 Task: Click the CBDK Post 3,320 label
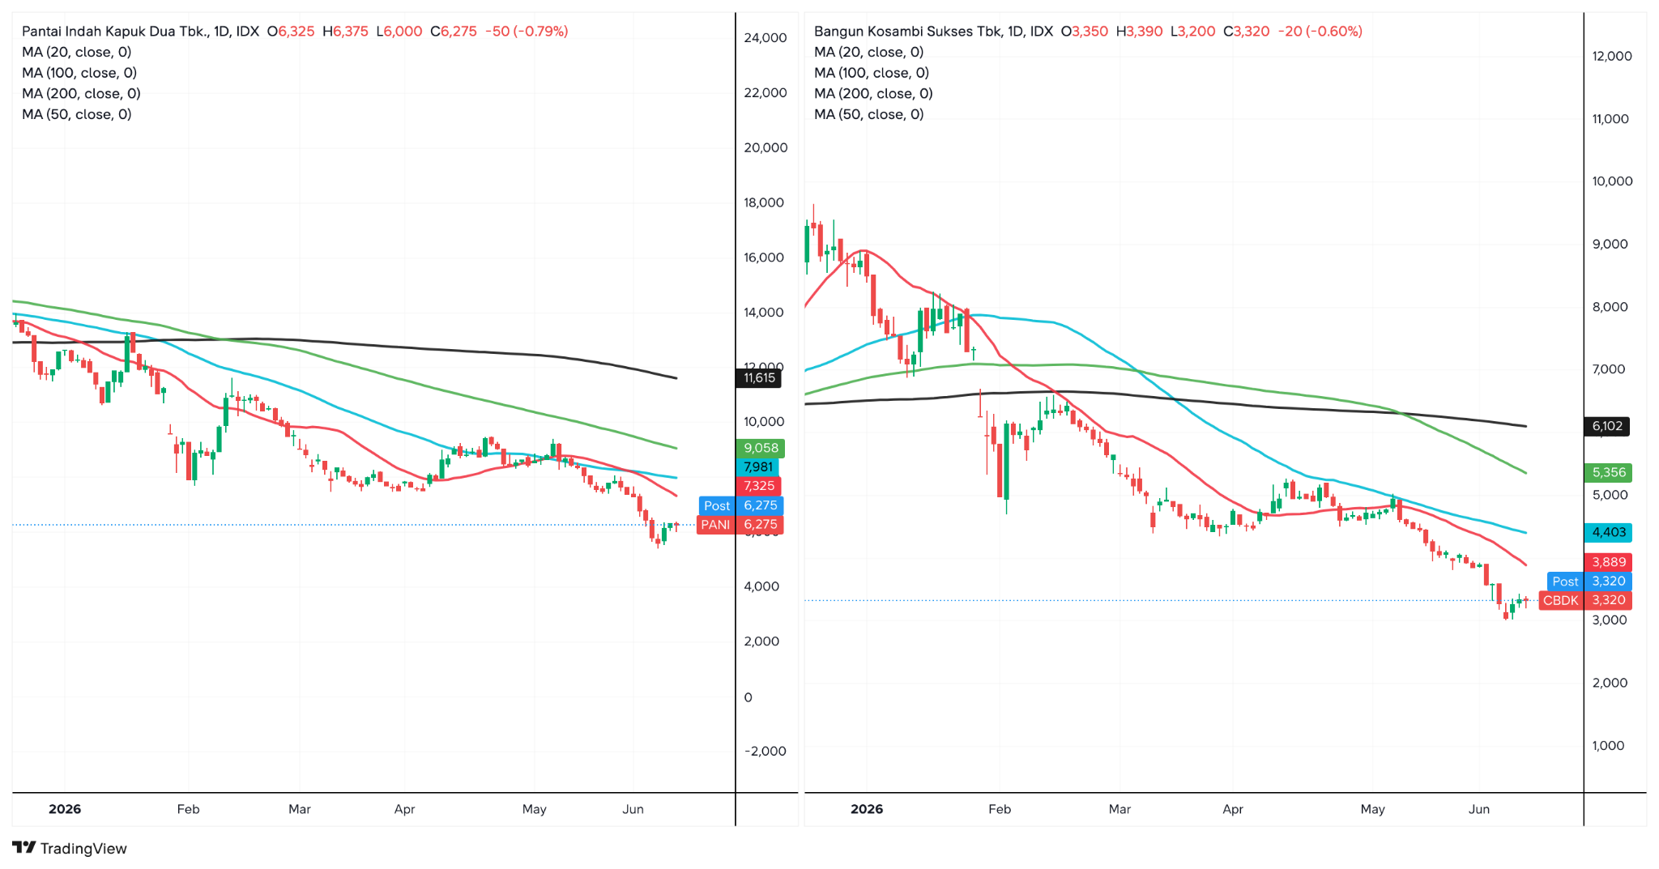(x=1589, y=581)
